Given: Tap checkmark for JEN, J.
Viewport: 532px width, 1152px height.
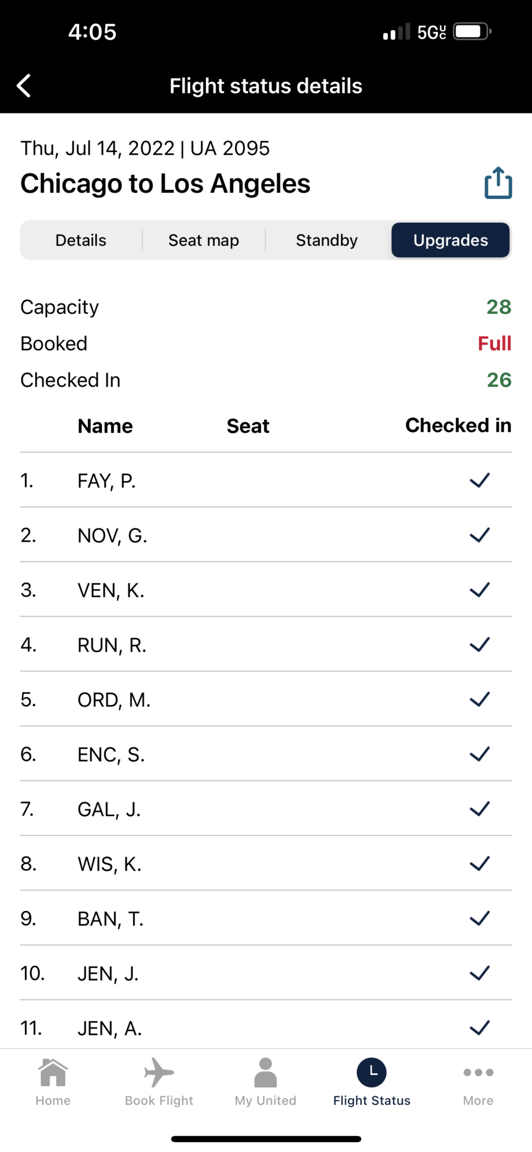Looking at the screenshot, I should (x=479, y=973).
